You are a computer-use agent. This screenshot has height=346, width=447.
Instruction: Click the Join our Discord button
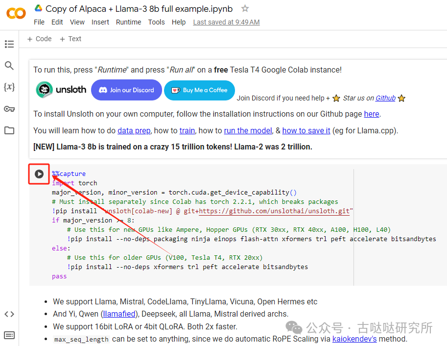point(127,90)
